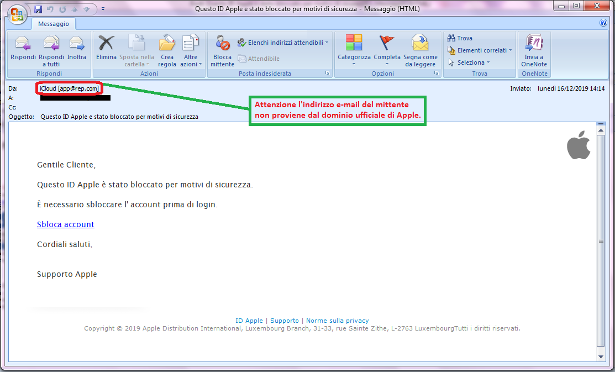Choose Rispondi a tutti to reply all
The image size is (615, 372).
(x=51, y=51)
